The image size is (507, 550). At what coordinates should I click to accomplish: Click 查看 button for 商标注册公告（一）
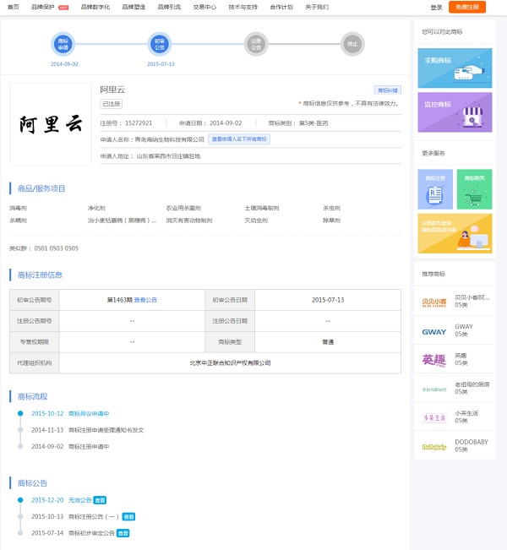(128, 517)
